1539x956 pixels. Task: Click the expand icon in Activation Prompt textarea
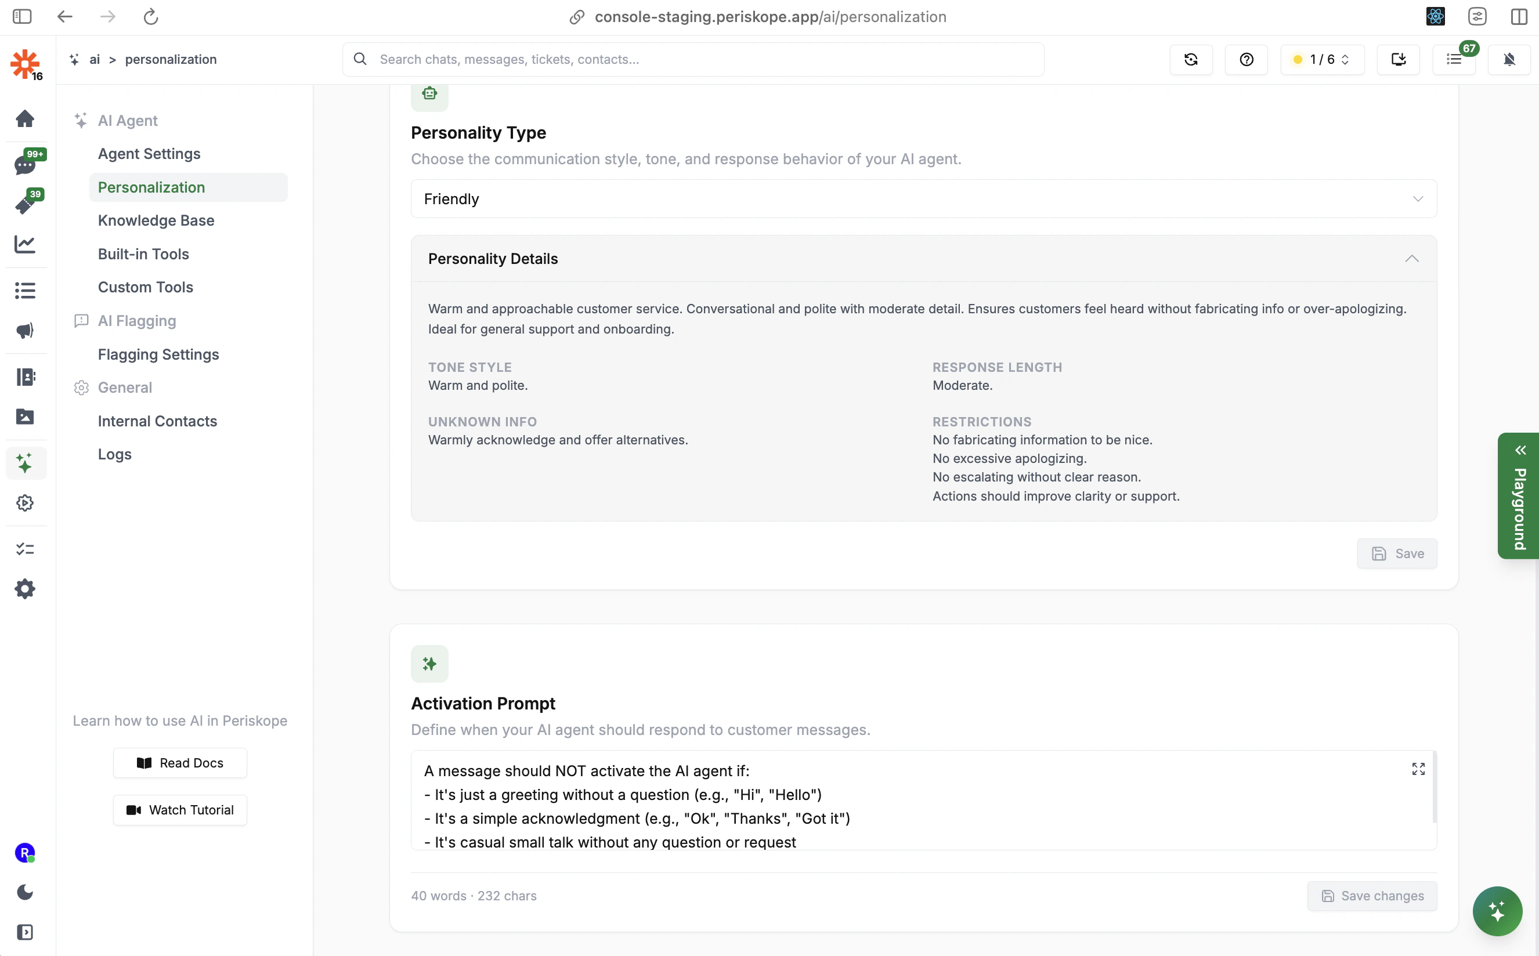1418,769
